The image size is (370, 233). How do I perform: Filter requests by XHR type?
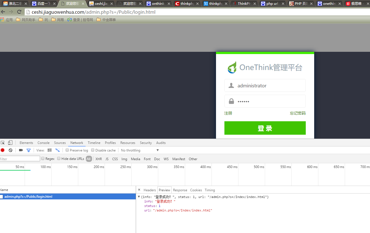[x=98, y=159]
